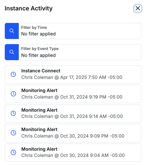
Task: Click clock icon for Oct 31 9:19 PM alert
Action: tap(13, 94)
